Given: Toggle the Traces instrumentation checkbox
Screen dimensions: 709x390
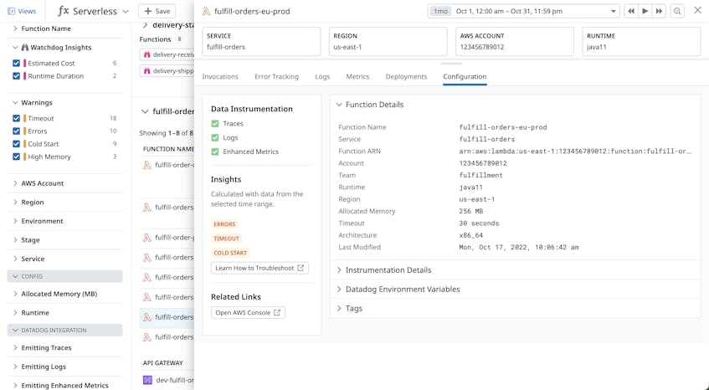Looking at the screenshot, I should pyautogui.click(x=215, y=124).
